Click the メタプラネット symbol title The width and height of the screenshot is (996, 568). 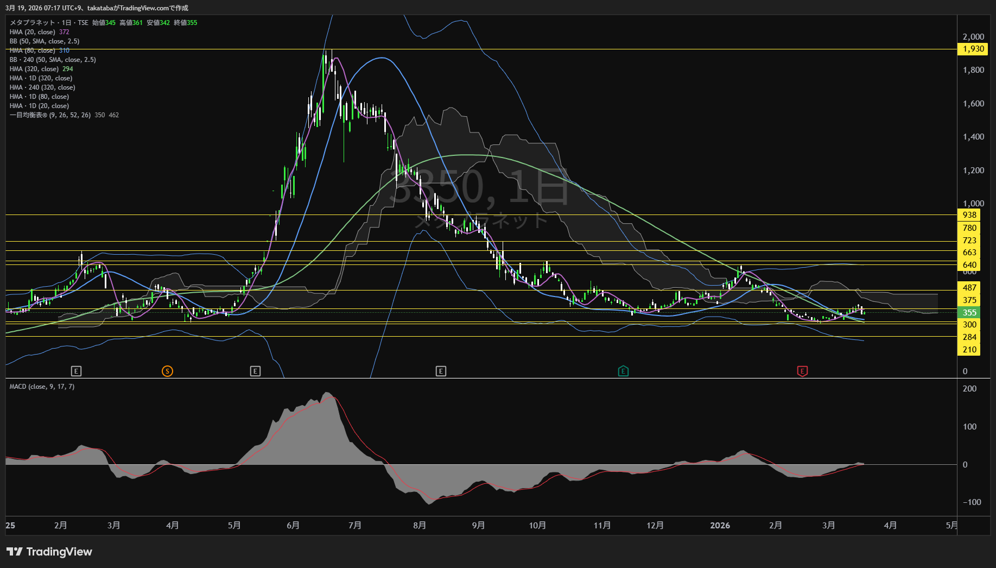33,23
